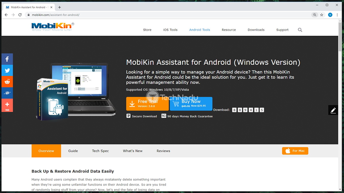
Task: Open Support menu
Action: pos(282,30)
